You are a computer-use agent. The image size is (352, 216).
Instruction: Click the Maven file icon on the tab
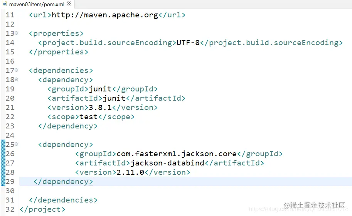tap(5, 4)
